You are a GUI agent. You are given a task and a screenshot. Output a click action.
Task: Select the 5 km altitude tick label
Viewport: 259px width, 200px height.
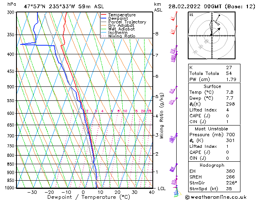[x=156, y=96]
